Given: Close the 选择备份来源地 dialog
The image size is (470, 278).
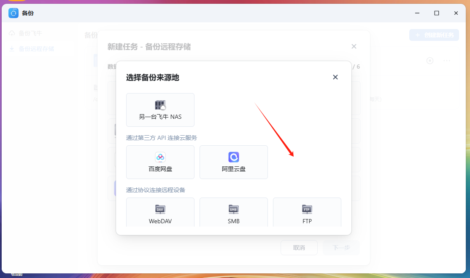Looking at the screenshot, I should [335, 77].
